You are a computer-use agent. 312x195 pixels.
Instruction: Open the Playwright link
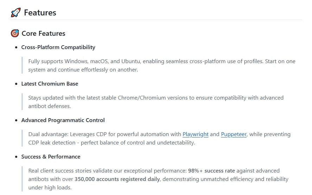pos(195,134)
